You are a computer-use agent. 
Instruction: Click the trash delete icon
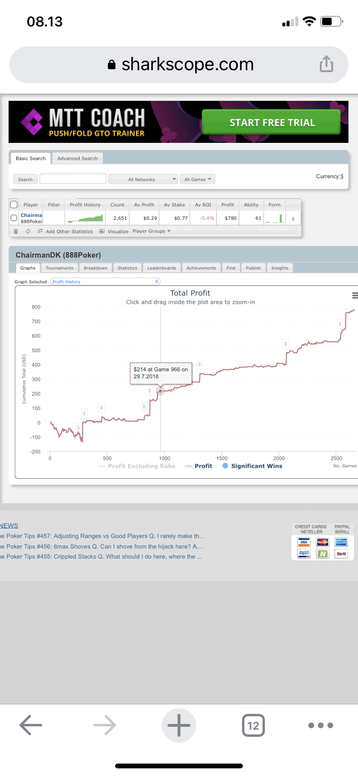pos(16,231)
